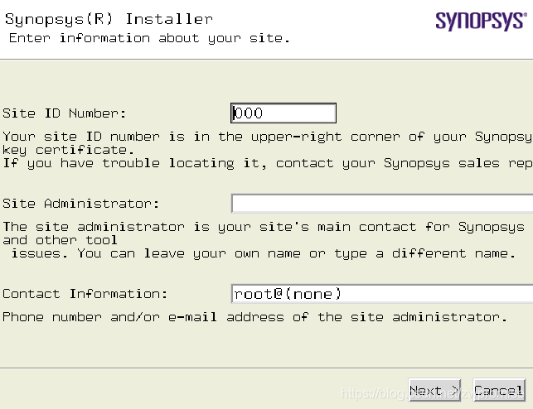Viewport: 533px width, 409px height.
Task: Click into the empty Site Administrator field
Action: 382,204
